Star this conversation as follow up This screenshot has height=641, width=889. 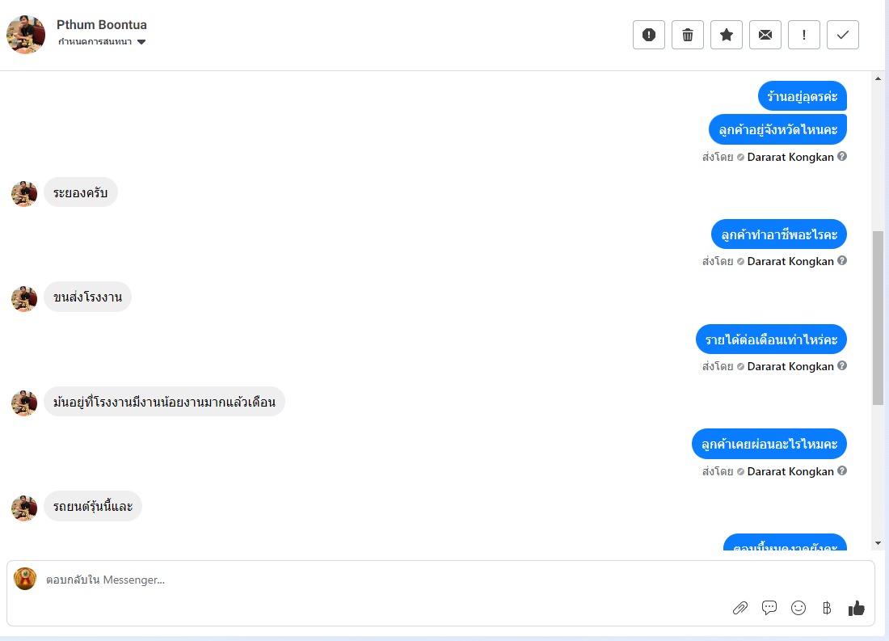click(727, 35)
